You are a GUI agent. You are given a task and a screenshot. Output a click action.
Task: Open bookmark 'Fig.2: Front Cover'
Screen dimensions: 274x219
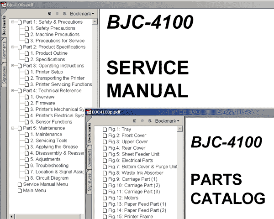point(127,136)
